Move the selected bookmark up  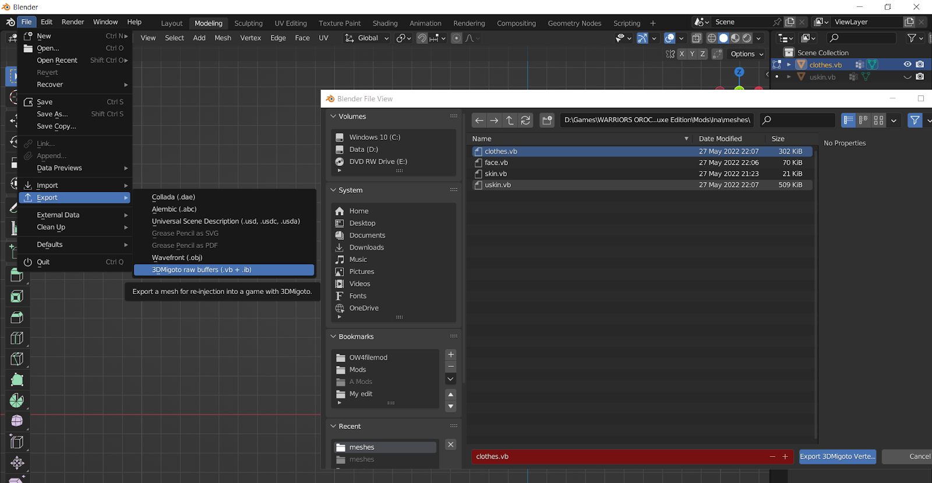tap(451, 394)
